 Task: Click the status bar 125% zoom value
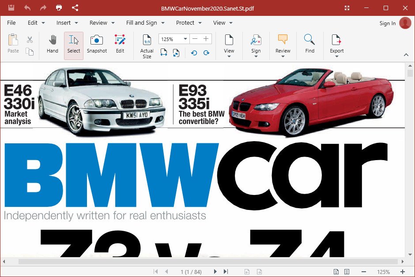(383, 272)
